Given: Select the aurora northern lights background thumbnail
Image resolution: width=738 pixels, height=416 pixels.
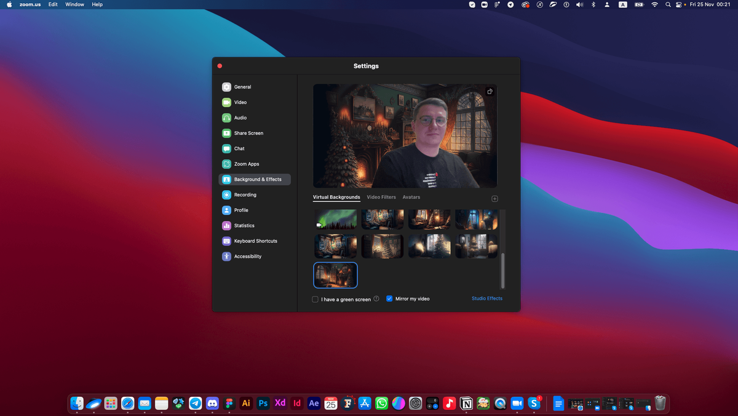Looking at the screenshot, I should click(336, 219).
